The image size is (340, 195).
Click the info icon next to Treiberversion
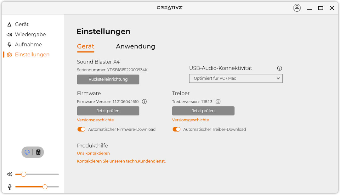[x=218, y=102]
